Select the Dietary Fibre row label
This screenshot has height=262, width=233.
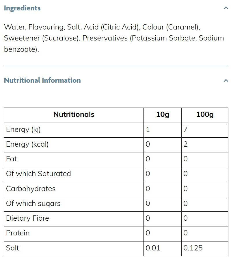tap(27, 218)
